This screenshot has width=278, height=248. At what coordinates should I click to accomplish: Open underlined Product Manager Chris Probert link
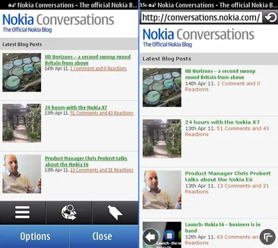pyautogui.click(x=86, y=161)
